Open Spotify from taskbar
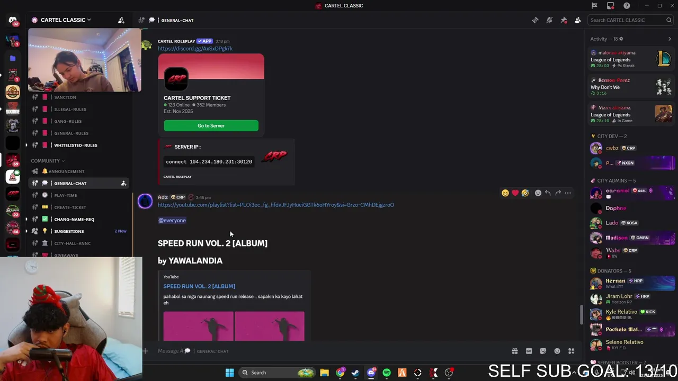The image size is (678, 381). (x=387, y=373)
